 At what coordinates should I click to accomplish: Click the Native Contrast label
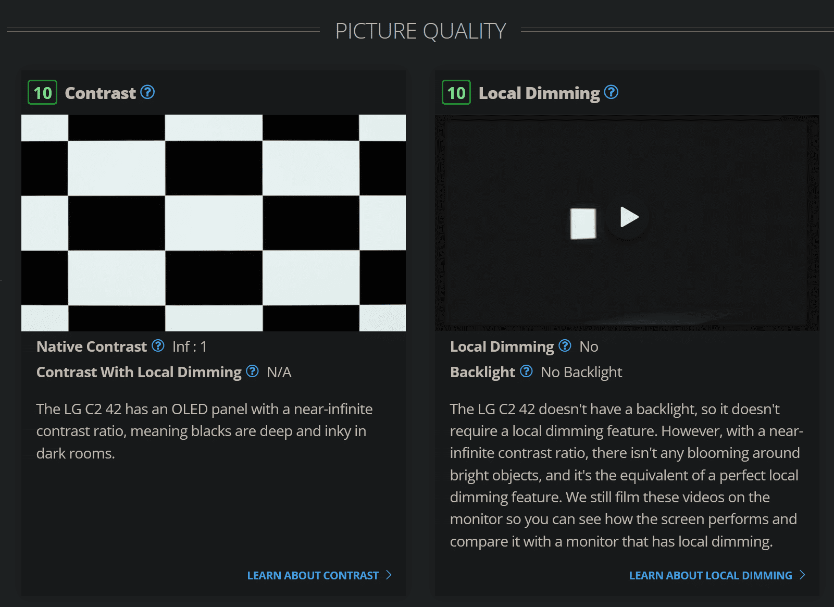click(x=92, y=346)
